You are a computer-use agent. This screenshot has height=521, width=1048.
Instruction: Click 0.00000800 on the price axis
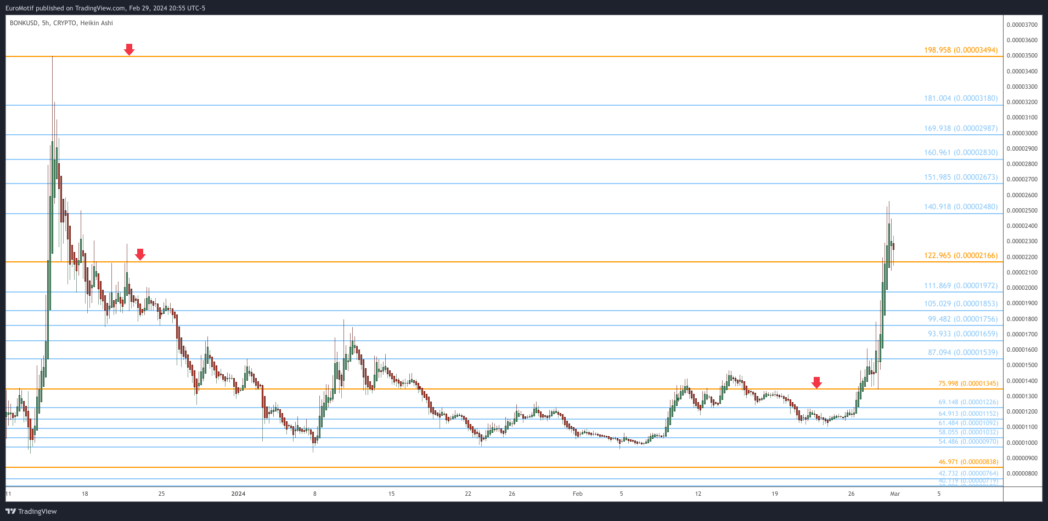(1022, 473)
